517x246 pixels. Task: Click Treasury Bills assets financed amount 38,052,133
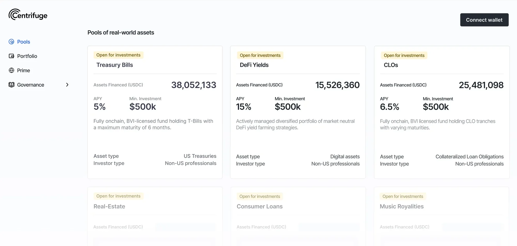(x=194, y=85)
